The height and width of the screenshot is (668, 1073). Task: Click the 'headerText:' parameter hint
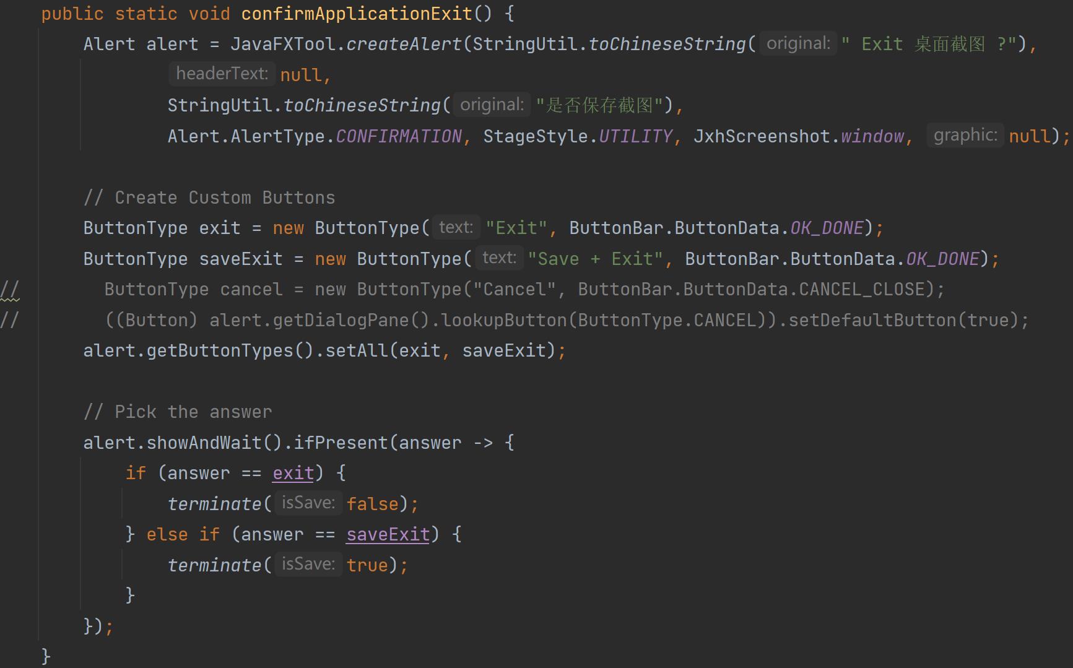(x=222, y=74)
